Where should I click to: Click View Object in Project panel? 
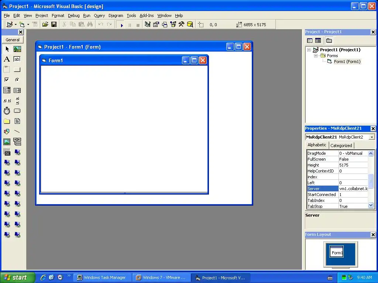[318, 41]
